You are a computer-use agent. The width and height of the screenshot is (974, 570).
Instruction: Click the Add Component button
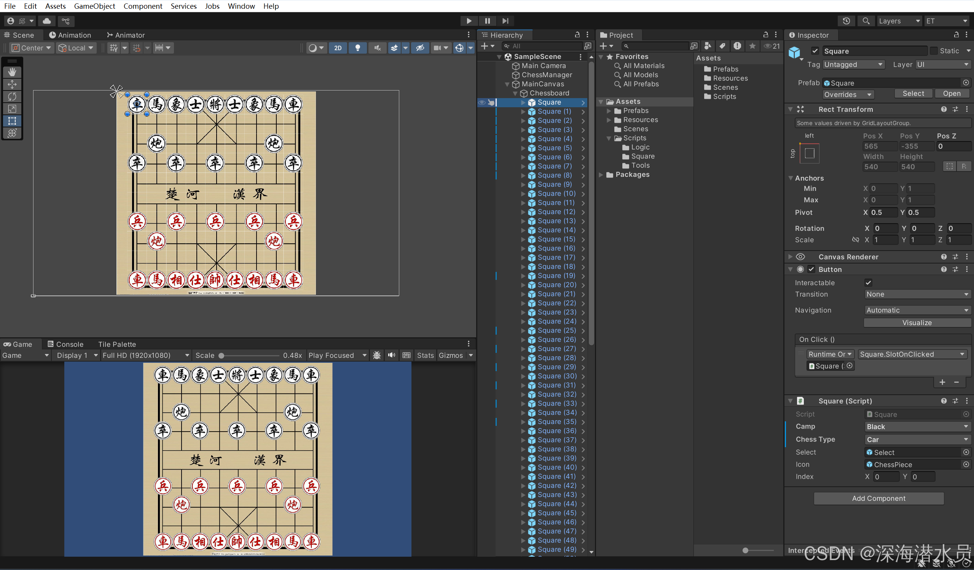[878, 498]
